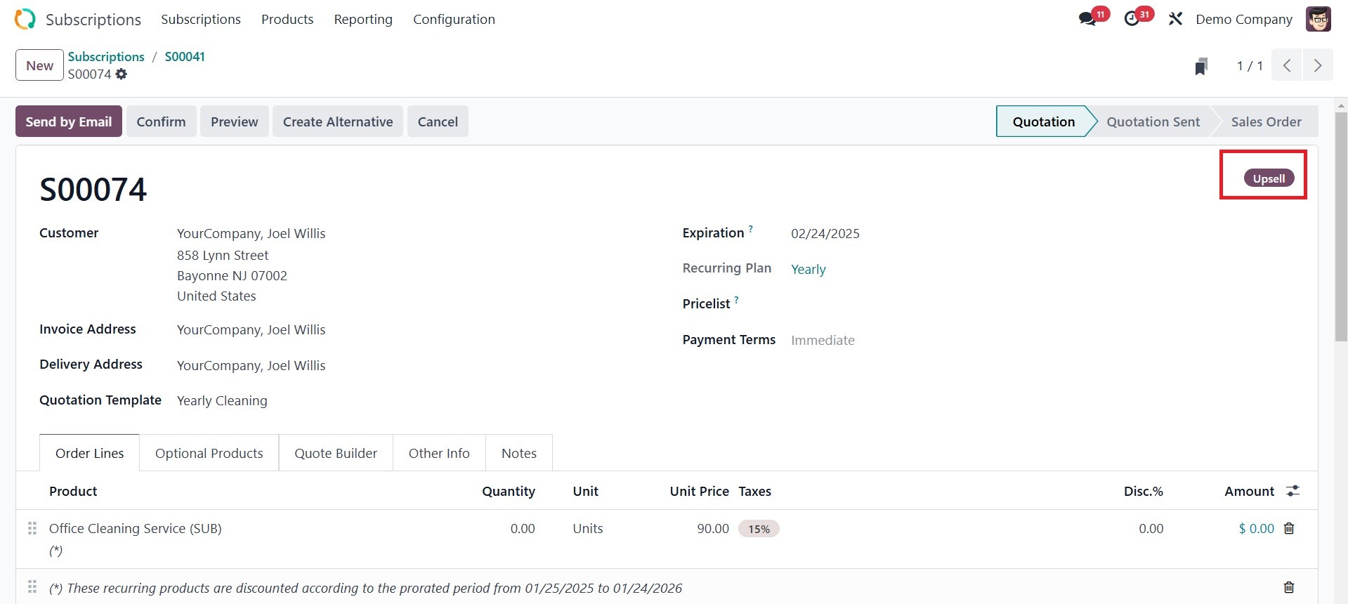
Task: Go to the previous record arrow
Action: 1287,65
